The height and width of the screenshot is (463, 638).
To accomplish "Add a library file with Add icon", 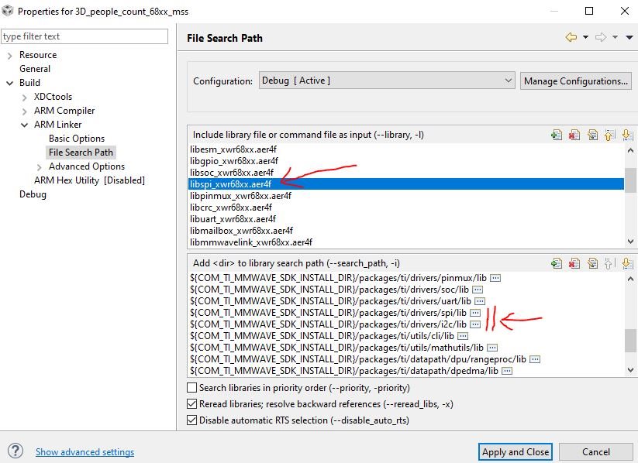I will click(557, 135).
